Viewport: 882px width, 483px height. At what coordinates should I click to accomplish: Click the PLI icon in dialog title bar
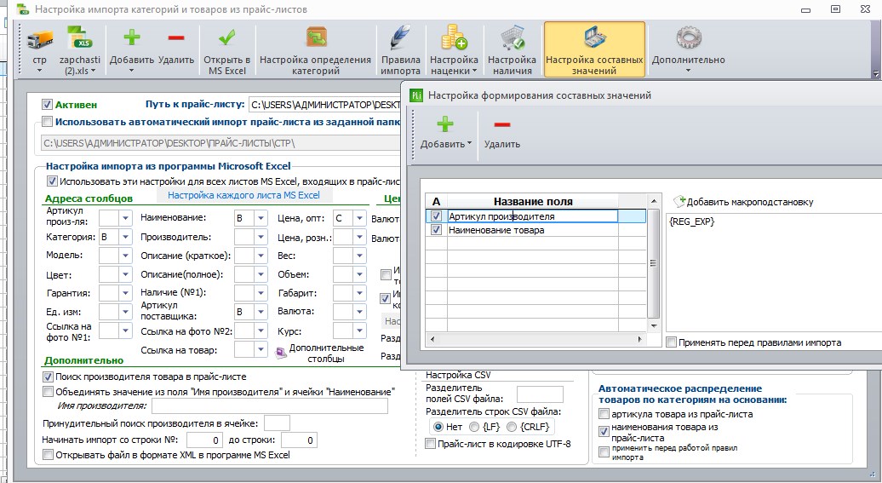(416, 95)
